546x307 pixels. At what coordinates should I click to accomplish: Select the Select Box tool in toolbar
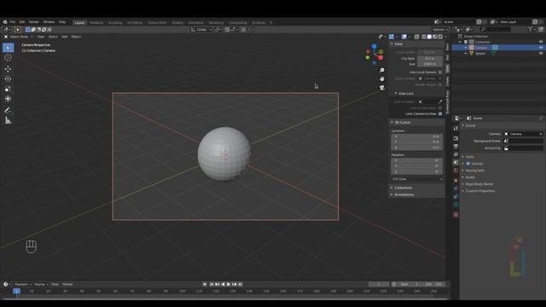tap(8, 48)
